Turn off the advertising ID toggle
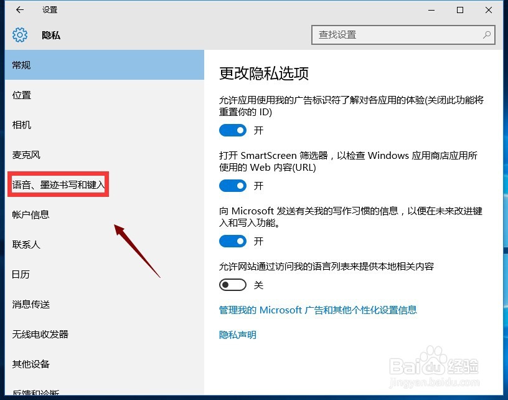The height and width of the screenshot is (400, 508). point(233,130)
